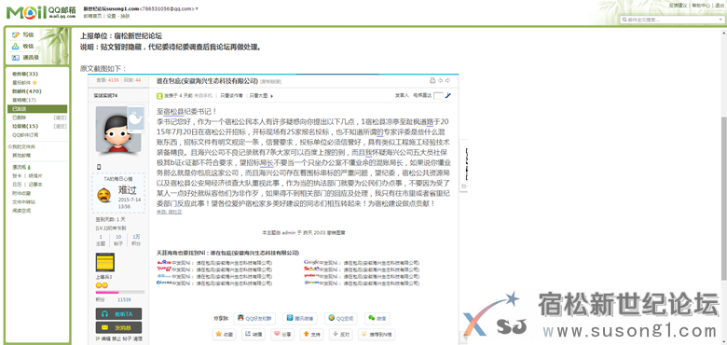Click the 微信 share button
This screenshot has height=345, width=727.
click(x=377, y=318)
